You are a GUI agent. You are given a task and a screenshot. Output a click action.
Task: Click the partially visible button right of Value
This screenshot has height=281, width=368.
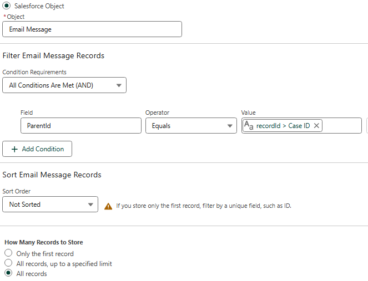coord(367,126)
